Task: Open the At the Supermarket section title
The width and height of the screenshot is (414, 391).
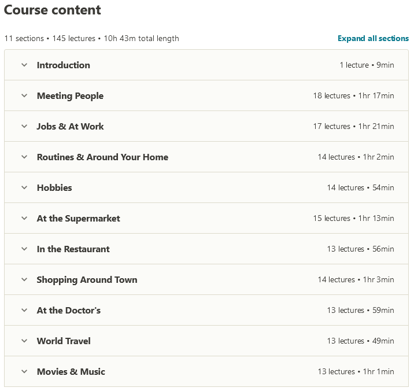Action: pos(79,219)
